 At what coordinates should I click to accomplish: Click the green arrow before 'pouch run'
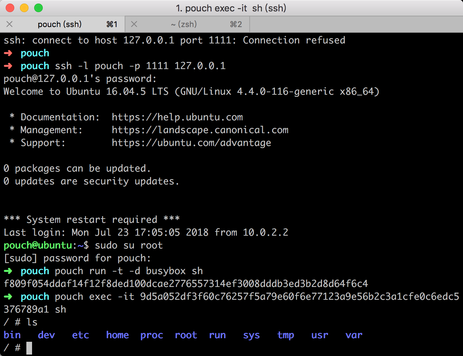pos(8,271)
